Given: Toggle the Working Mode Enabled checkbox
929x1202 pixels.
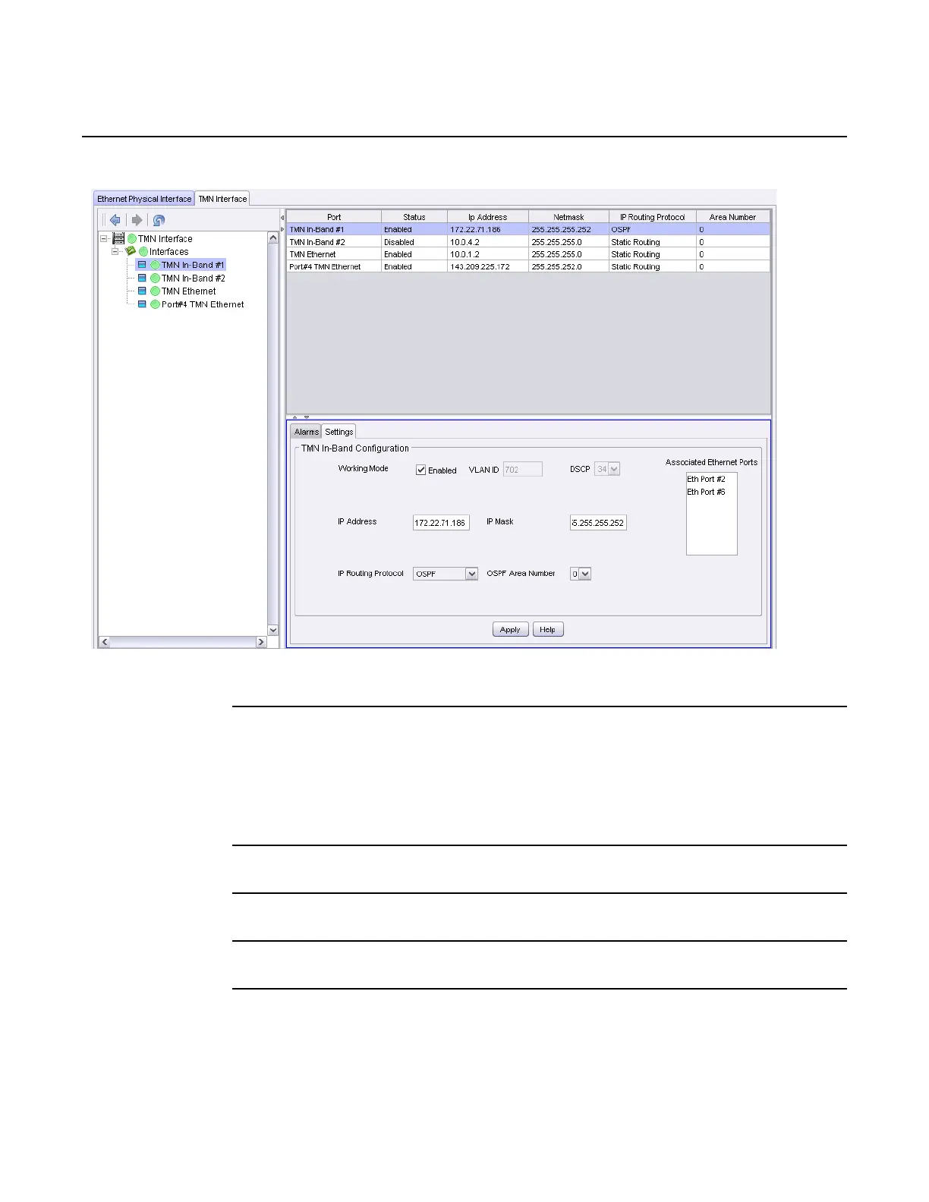Looking at the screenshot, I should [x=421, y=470].
